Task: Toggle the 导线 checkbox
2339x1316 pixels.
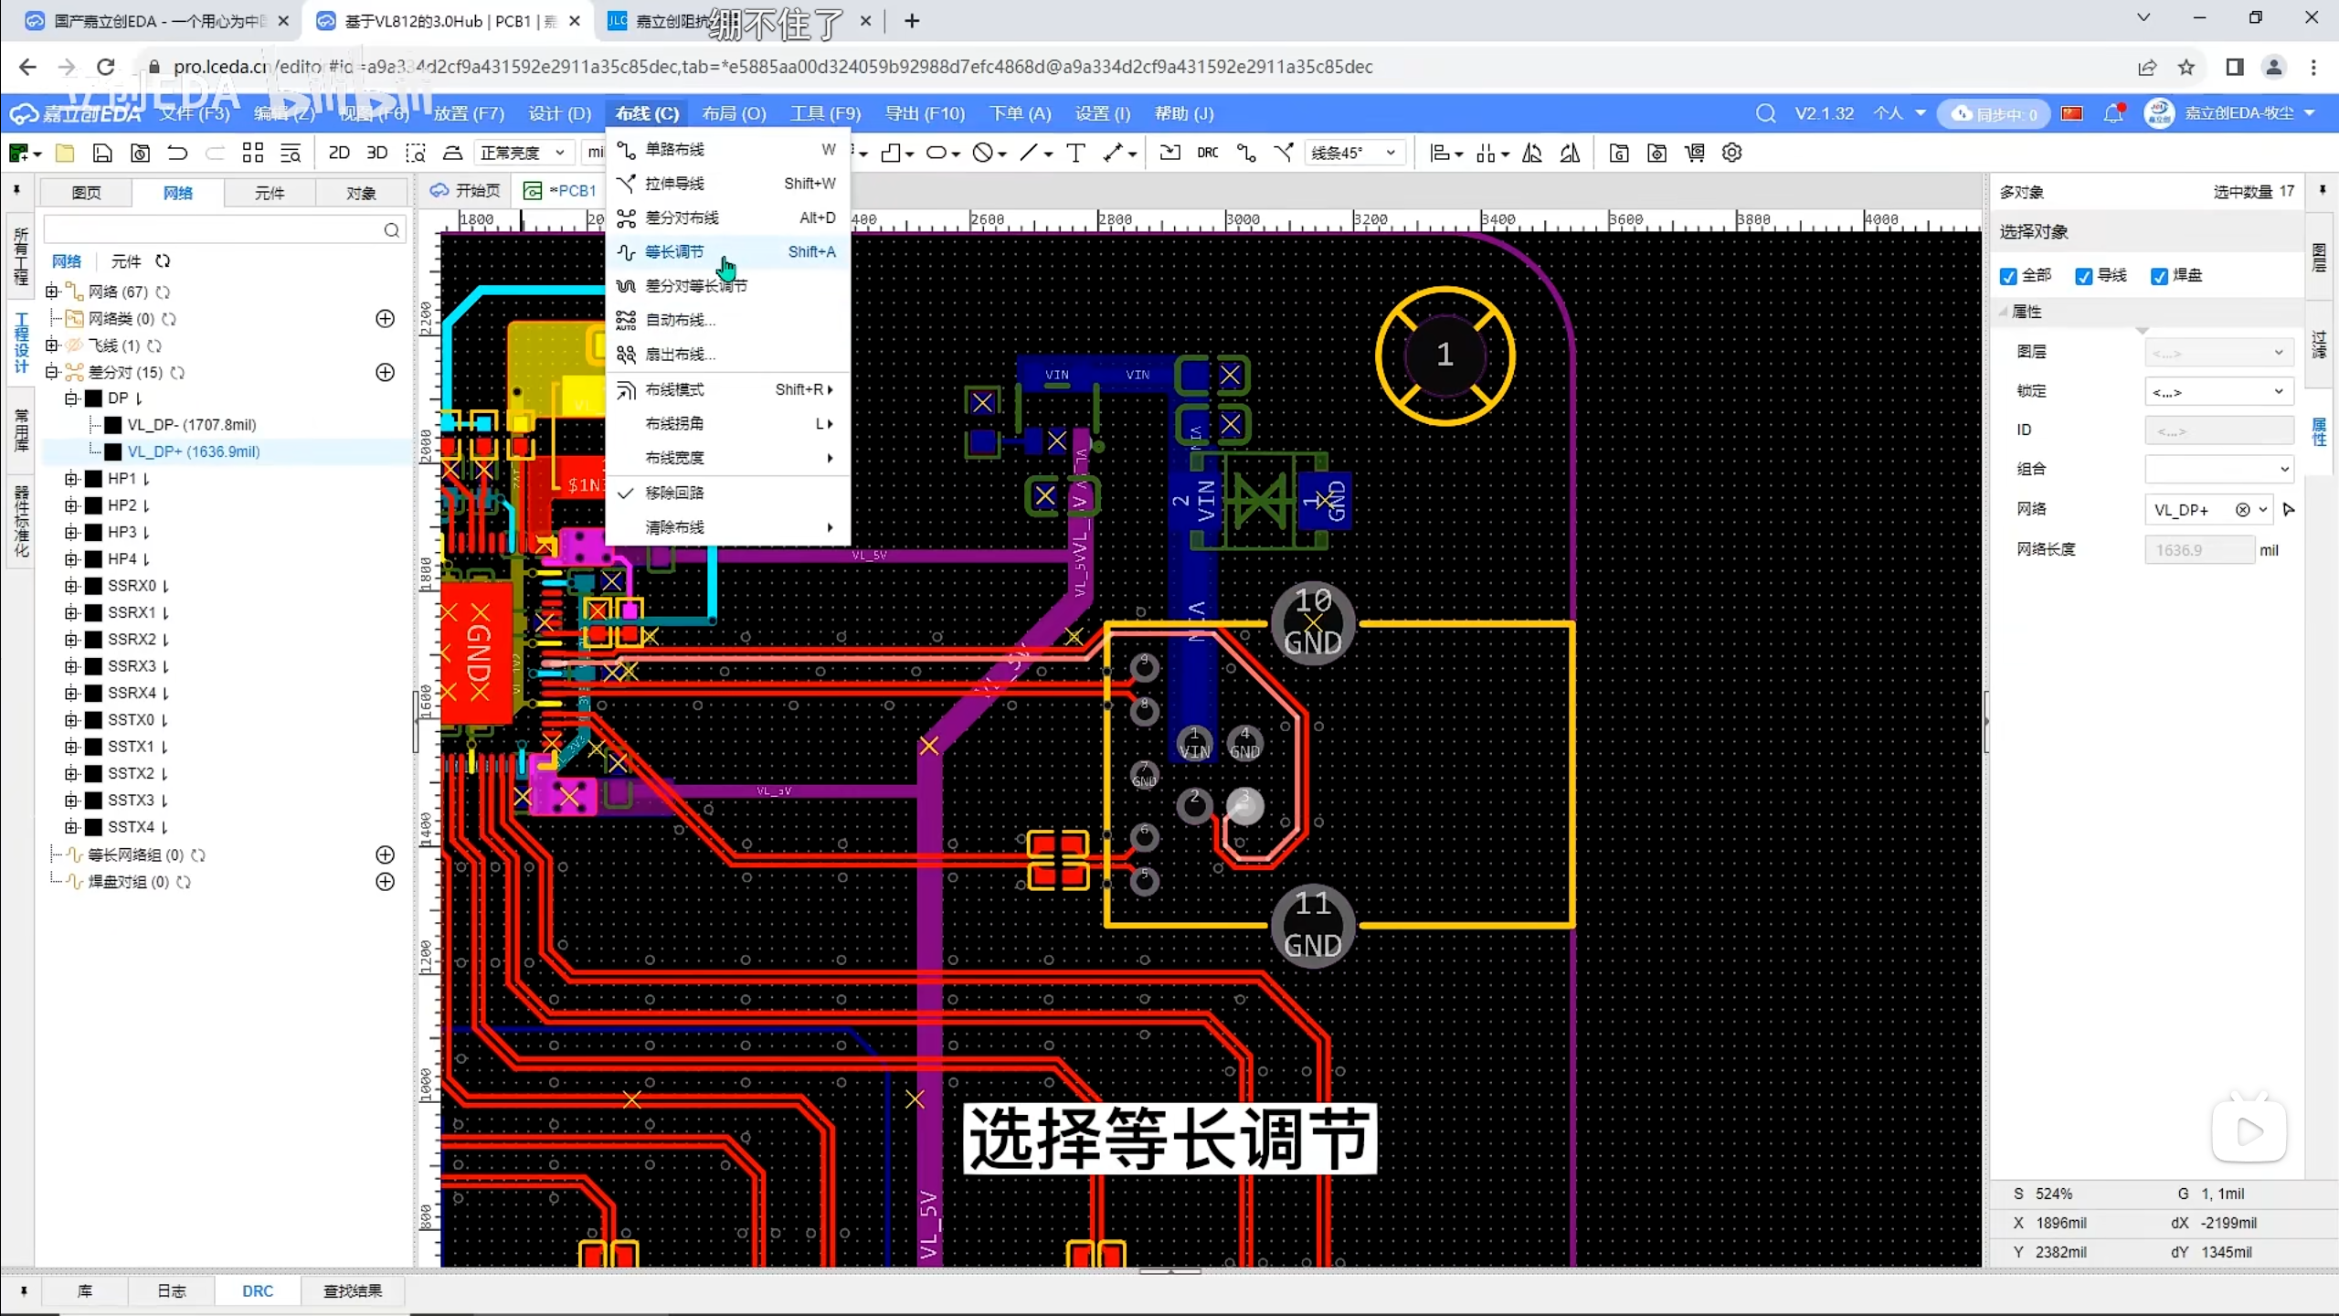Action: 2084,276
